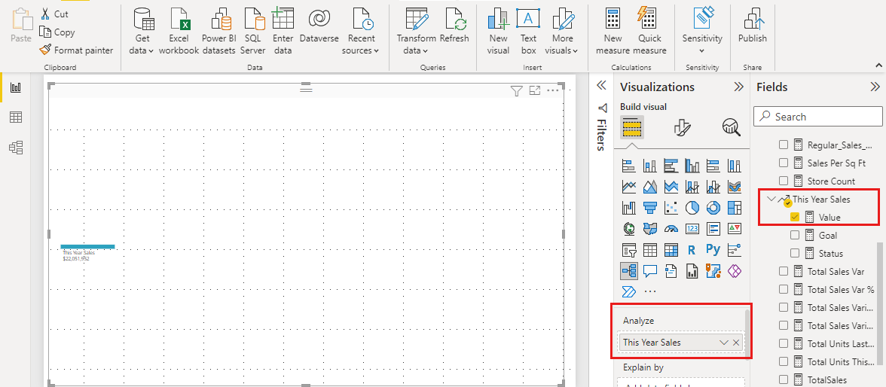Click the Publish button

coord(752,26)
